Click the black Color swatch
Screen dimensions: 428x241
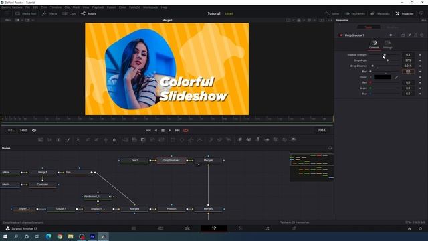click(x=383, y=77)
